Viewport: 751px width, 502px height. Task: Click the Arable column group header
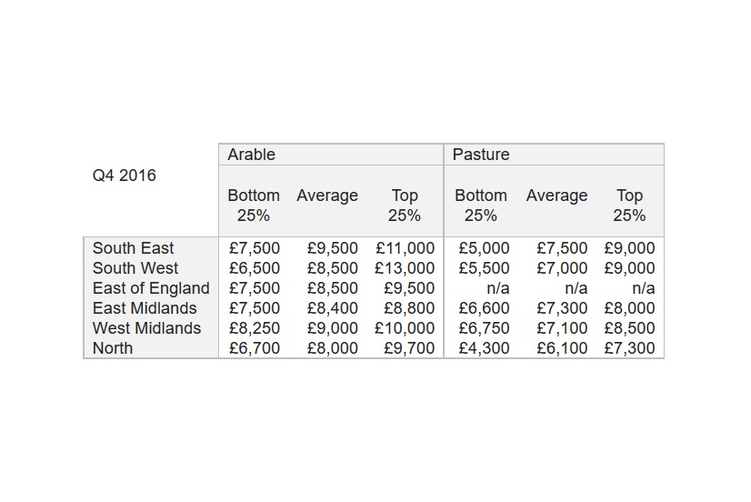(x=251, y=155)
